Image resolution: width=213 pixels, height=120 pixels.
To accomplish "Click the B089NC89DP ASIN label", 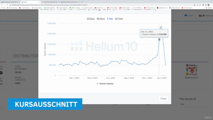I will [191, 78].
